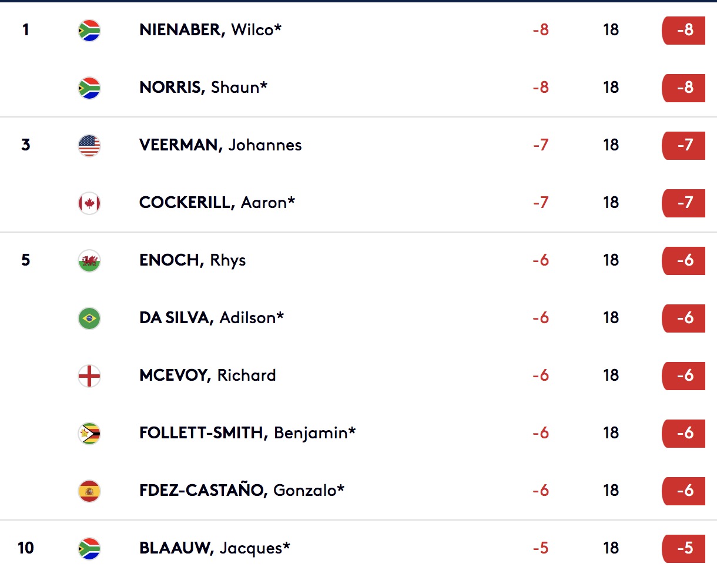This screenshot has width=717, height=577.
Task: Click the red -5 badge for Blaauw
Action: coord(684,548)
